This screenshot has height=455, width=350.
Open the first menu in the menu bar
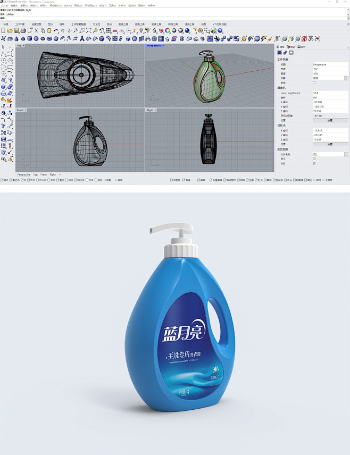pyautogui.click(x=4, y=5)
